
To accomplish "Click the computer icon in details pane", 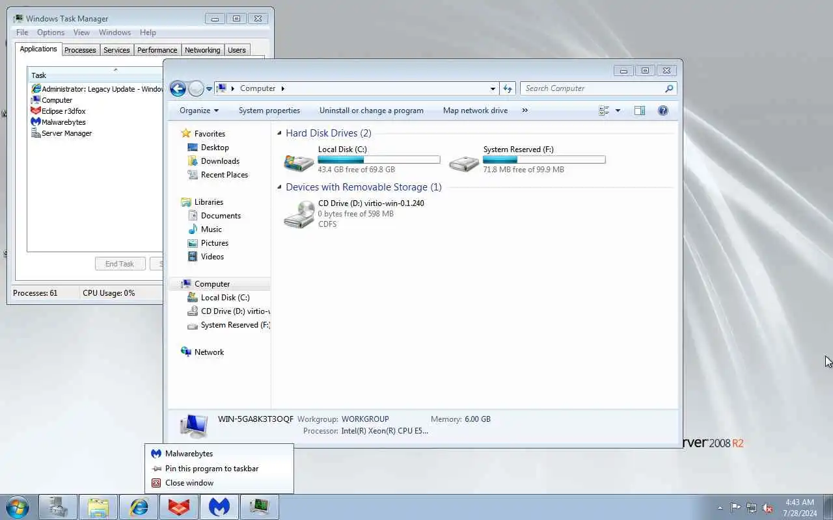I will (193, 426).
